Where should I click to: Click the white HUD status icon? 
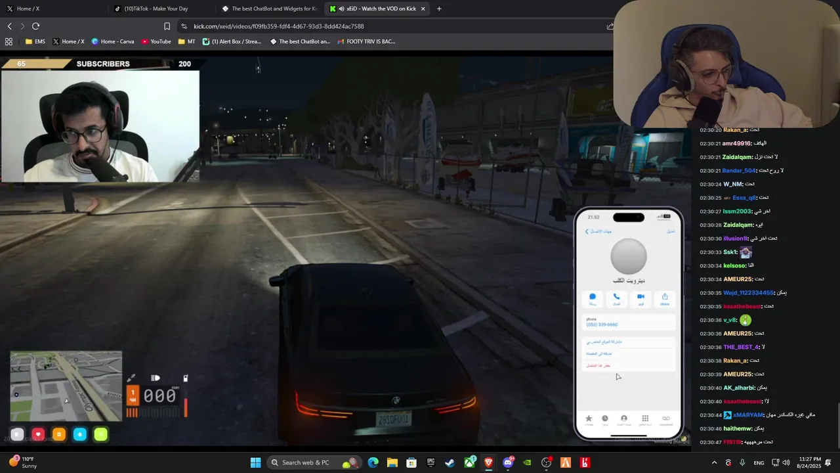(18, 434)
